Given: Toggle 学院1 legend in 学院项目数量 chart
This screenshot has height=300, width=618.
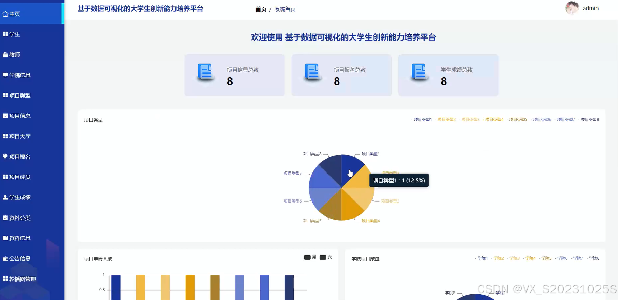Looking at the screenshot, I should tap(481, 258).
